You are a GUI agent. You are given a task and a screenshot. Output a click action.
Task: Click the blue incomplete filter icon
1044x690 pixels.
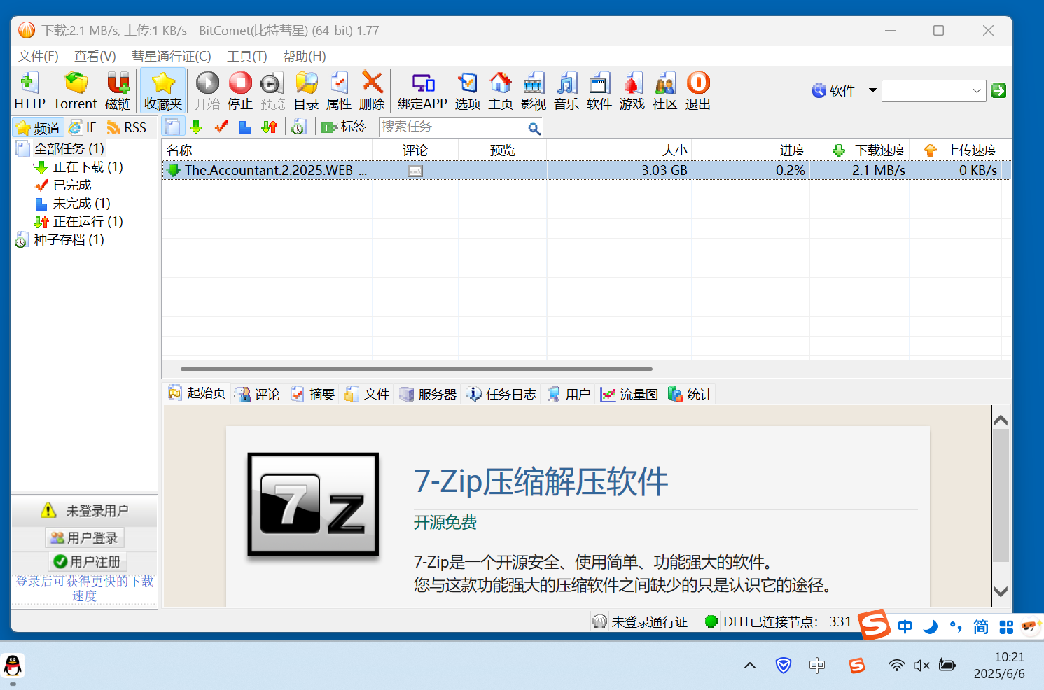[x=245, y=127]
